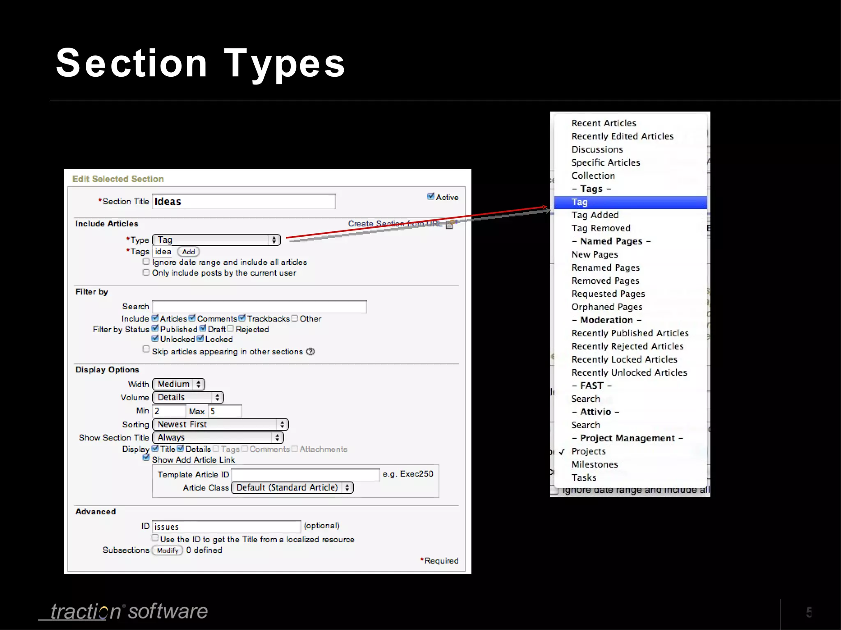Check the Rejected status checkbox

(230, 329)
